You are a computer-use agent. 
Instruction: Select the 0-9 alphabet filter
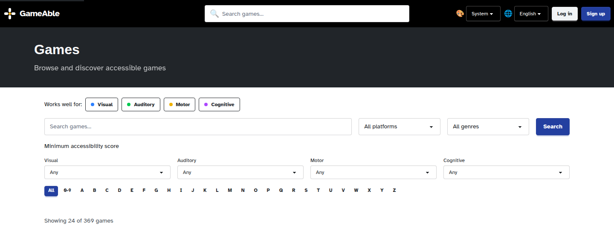pos(67,191)
